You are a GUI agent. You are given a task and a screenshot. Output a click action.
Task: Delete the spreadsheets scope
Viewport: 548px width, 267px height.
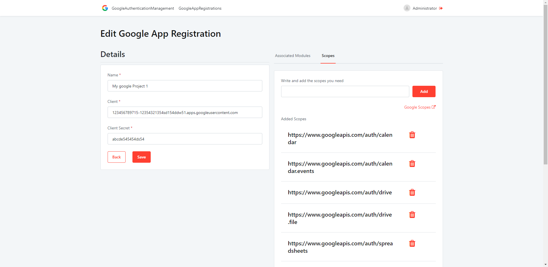pyautogui.click(x=412, y=243)
